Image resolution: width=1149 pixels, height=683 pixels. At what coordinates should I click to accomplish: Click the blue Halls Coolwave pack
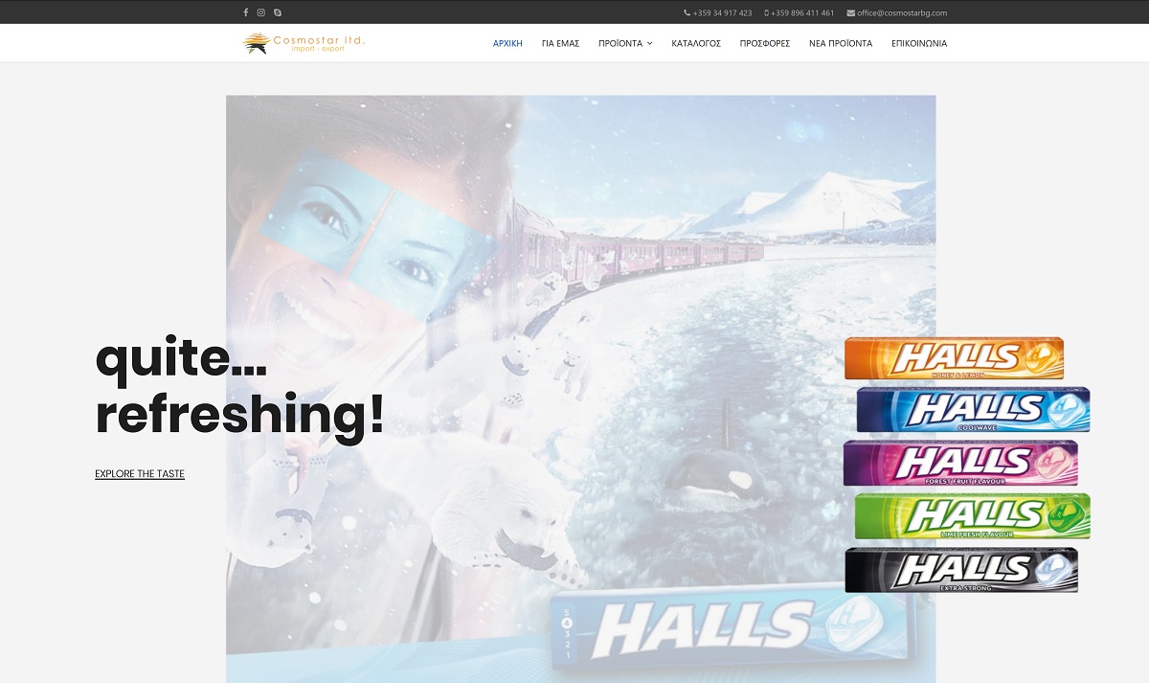(973, 410)
